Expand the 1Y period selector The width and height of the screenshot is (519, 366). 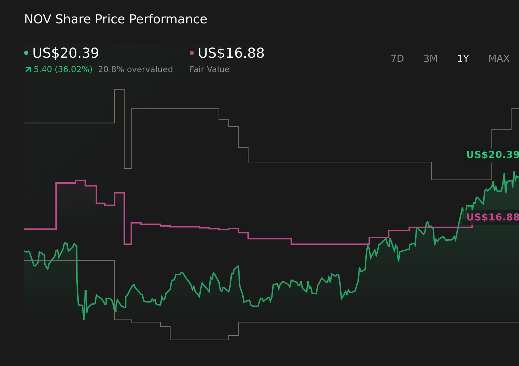coord(463,58)
